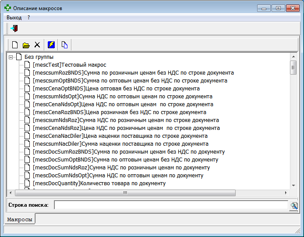Image resolution: width=304 pixels, height=237 pixels.
Task: Open the "?" help menu
Action: pos(29,18)
